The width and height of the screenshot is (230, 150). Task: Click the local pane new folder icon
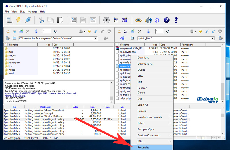pos(21,31)
